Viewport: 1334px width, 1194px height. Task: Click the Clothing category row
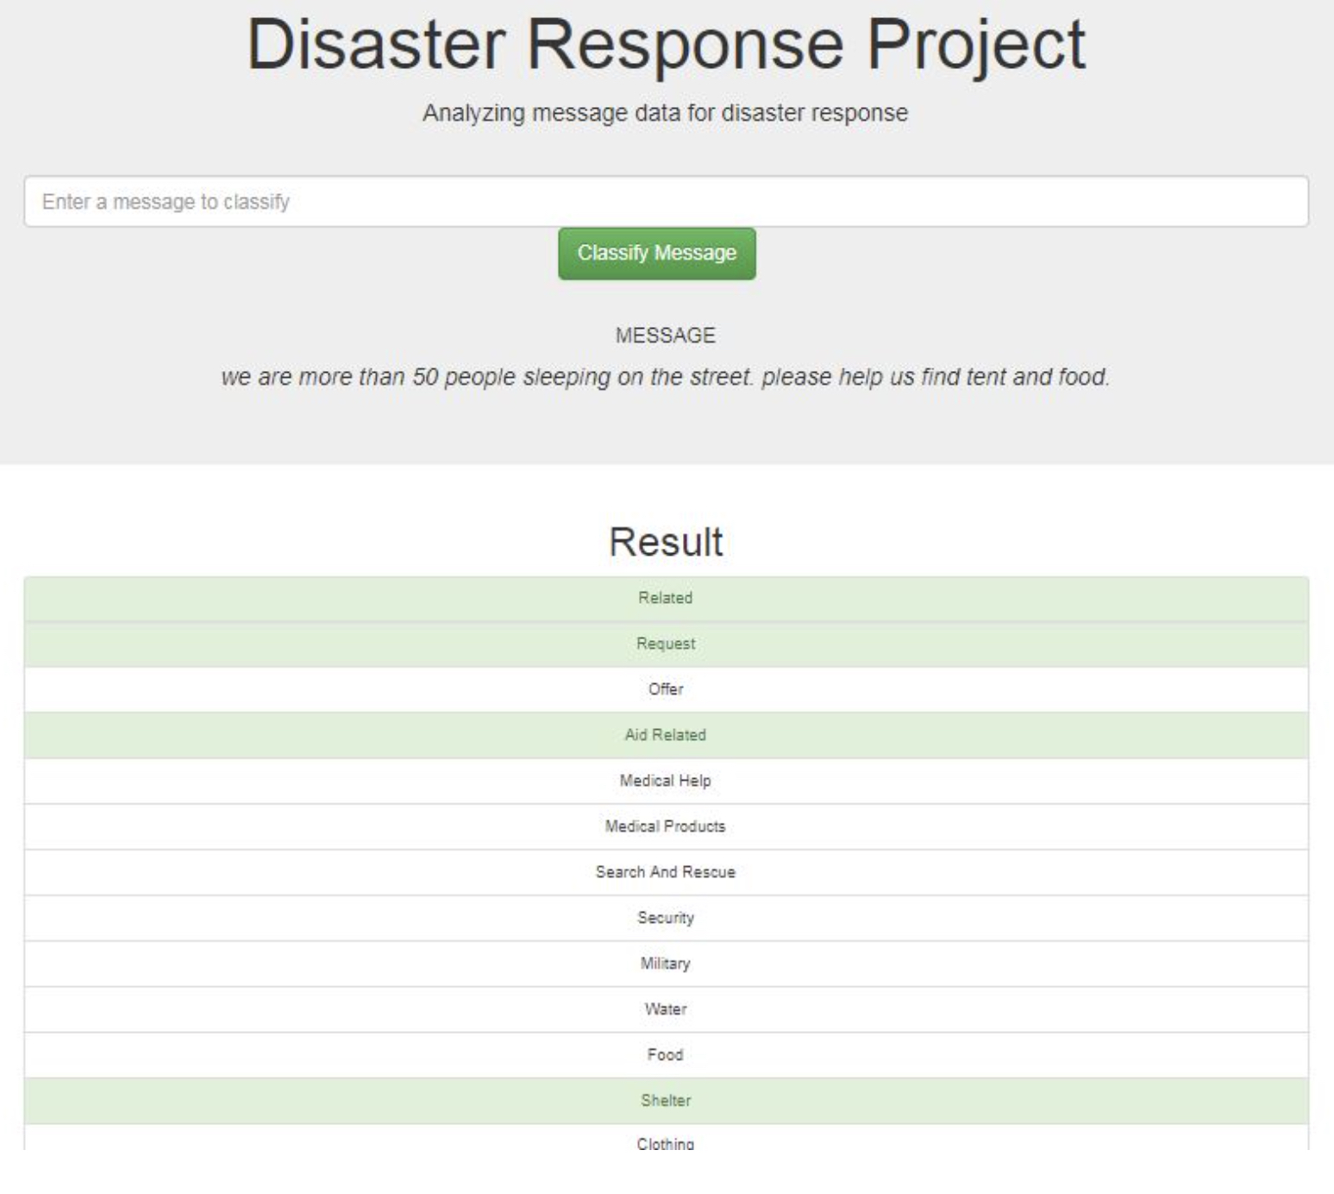coord(666,1141)
